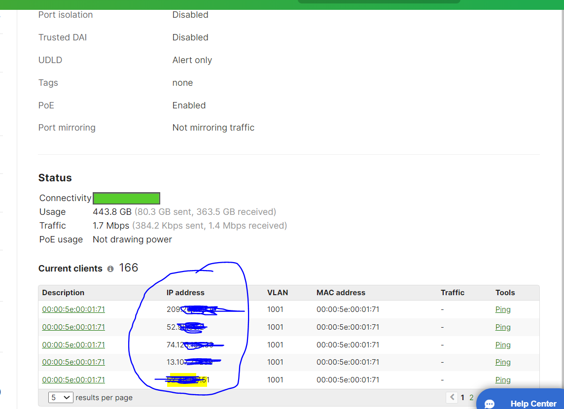
Task: Click the Help Center chat bubble icon
Action: 489,403
